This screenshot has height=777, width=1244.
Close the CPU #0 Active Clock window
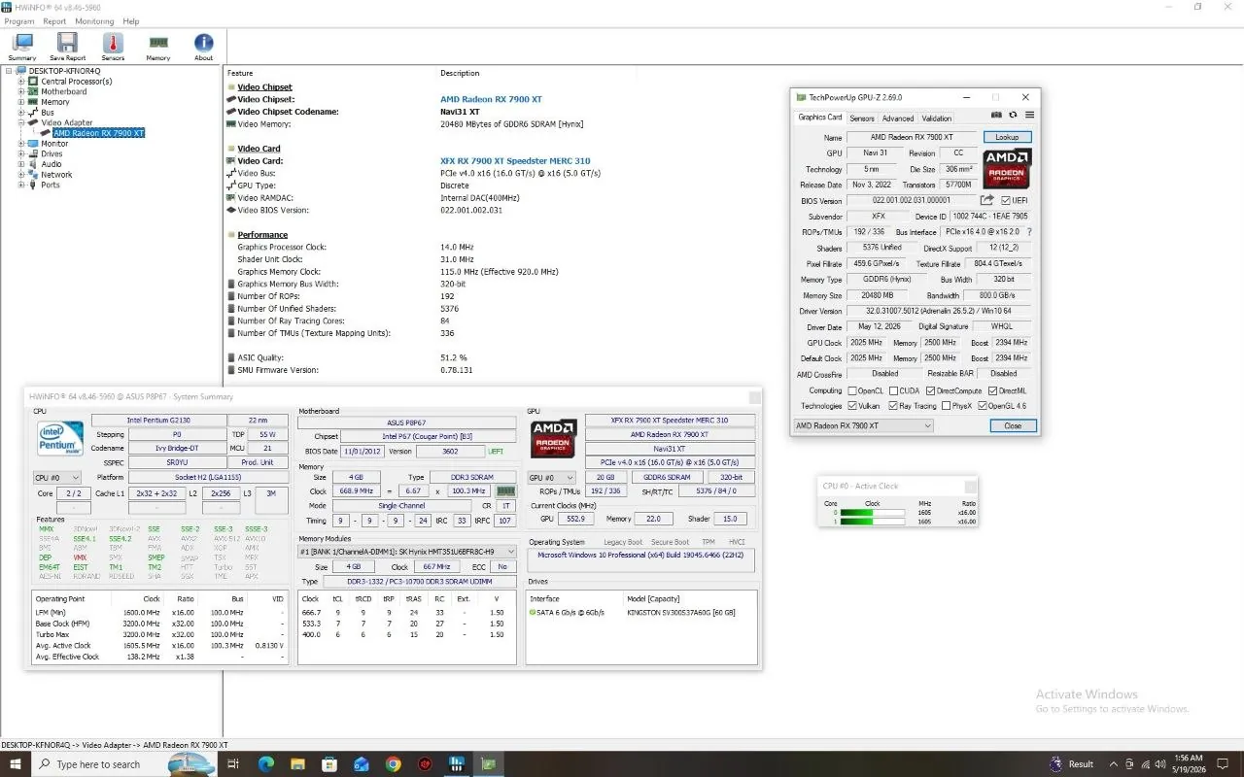[969, 486]
